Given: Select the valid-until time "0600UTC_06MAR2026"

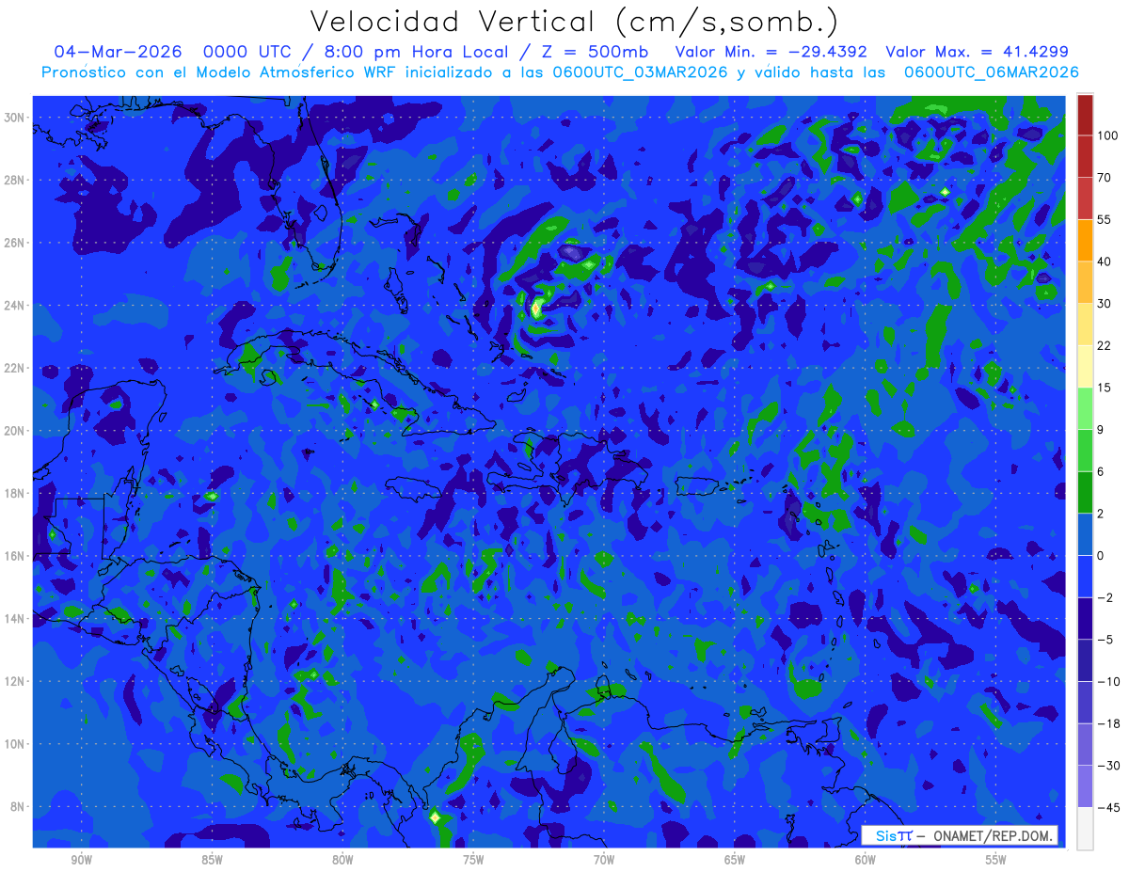Looking at the screenshot, I should point(991,72).
